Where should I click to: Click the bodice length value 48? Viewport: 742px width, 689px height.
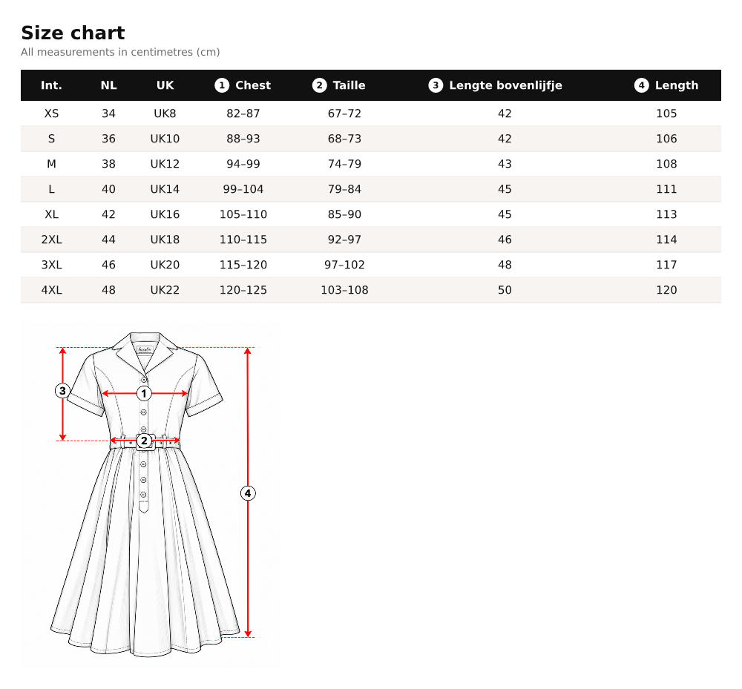505,265
